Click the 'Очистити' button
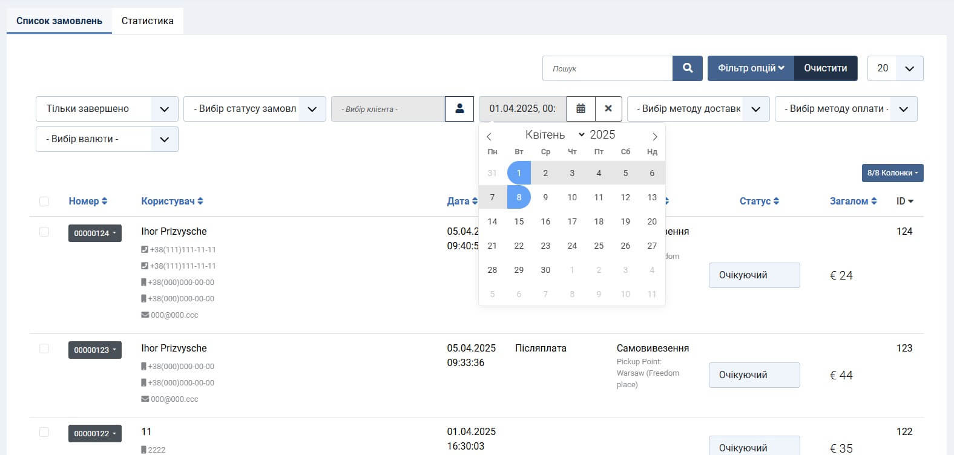Screen dimensions: 954x455 pyautogui.click(x=825, y=68)
